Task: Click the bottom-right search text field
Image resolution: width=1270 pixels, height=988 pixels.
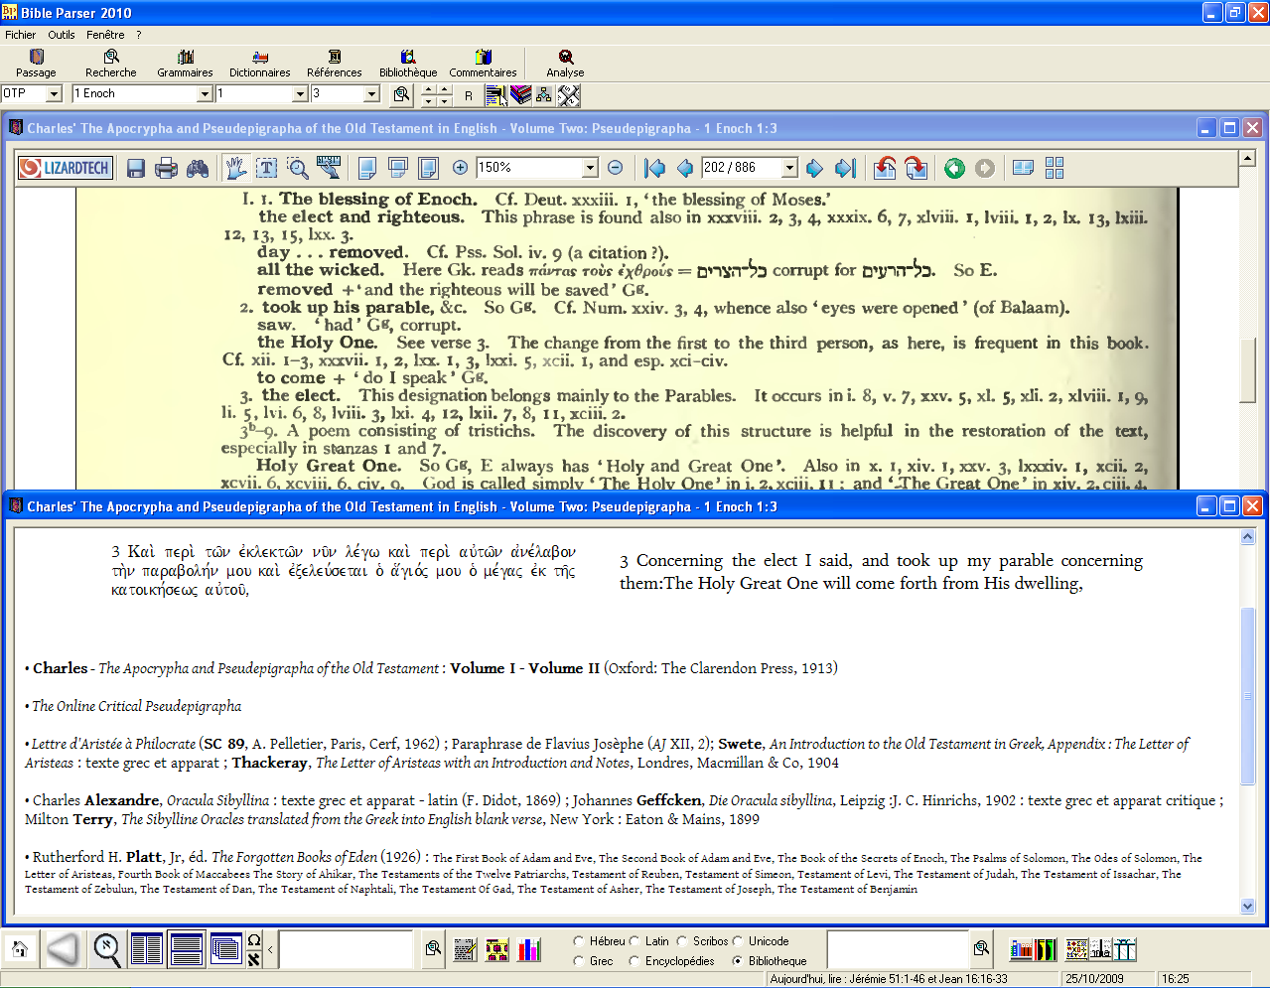Action: (x=898, y=949)
